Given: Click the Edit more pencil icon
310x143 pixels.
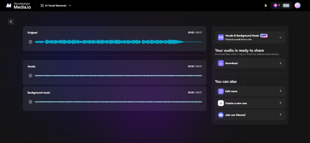Looking at the screenshot, I should (x=220, y=91).
